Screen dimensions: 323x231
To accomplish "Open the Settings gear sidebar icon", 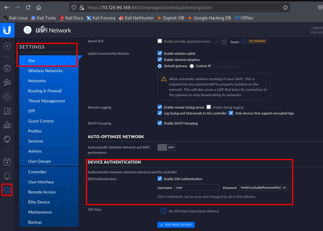I will click(x=7, y=190).
